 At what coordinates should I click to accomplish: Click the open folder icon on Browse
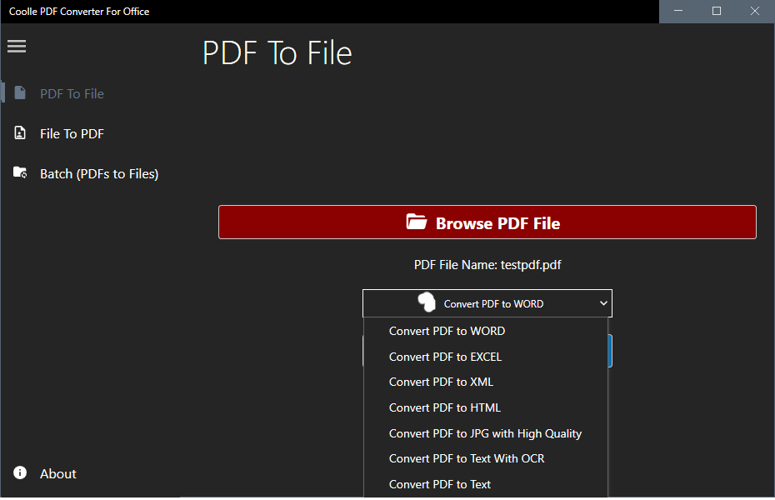pos(416,222)
